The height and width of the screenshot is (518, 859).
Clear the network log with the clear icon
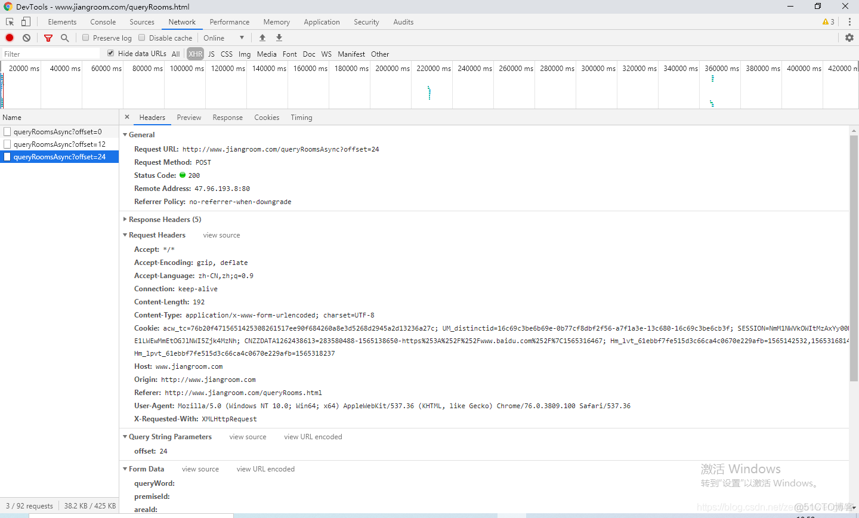click(x=26, y=38)
